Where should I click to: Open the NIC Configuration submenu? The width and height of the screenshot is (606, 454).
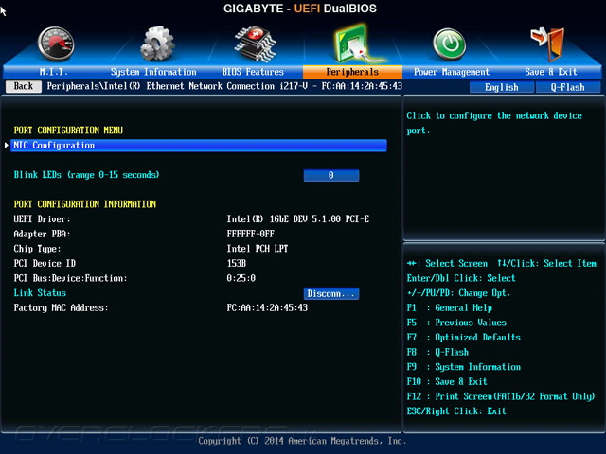[x=199, y=145]
